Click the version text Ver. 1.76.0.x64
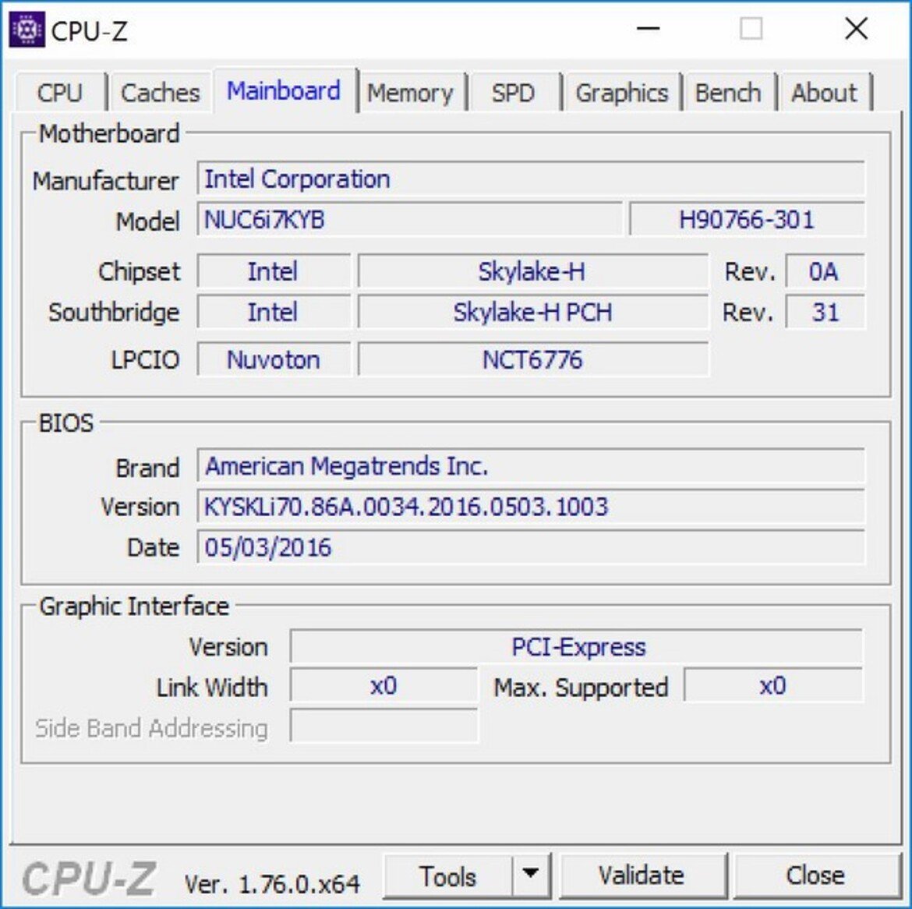 click(x=271, y=884)
